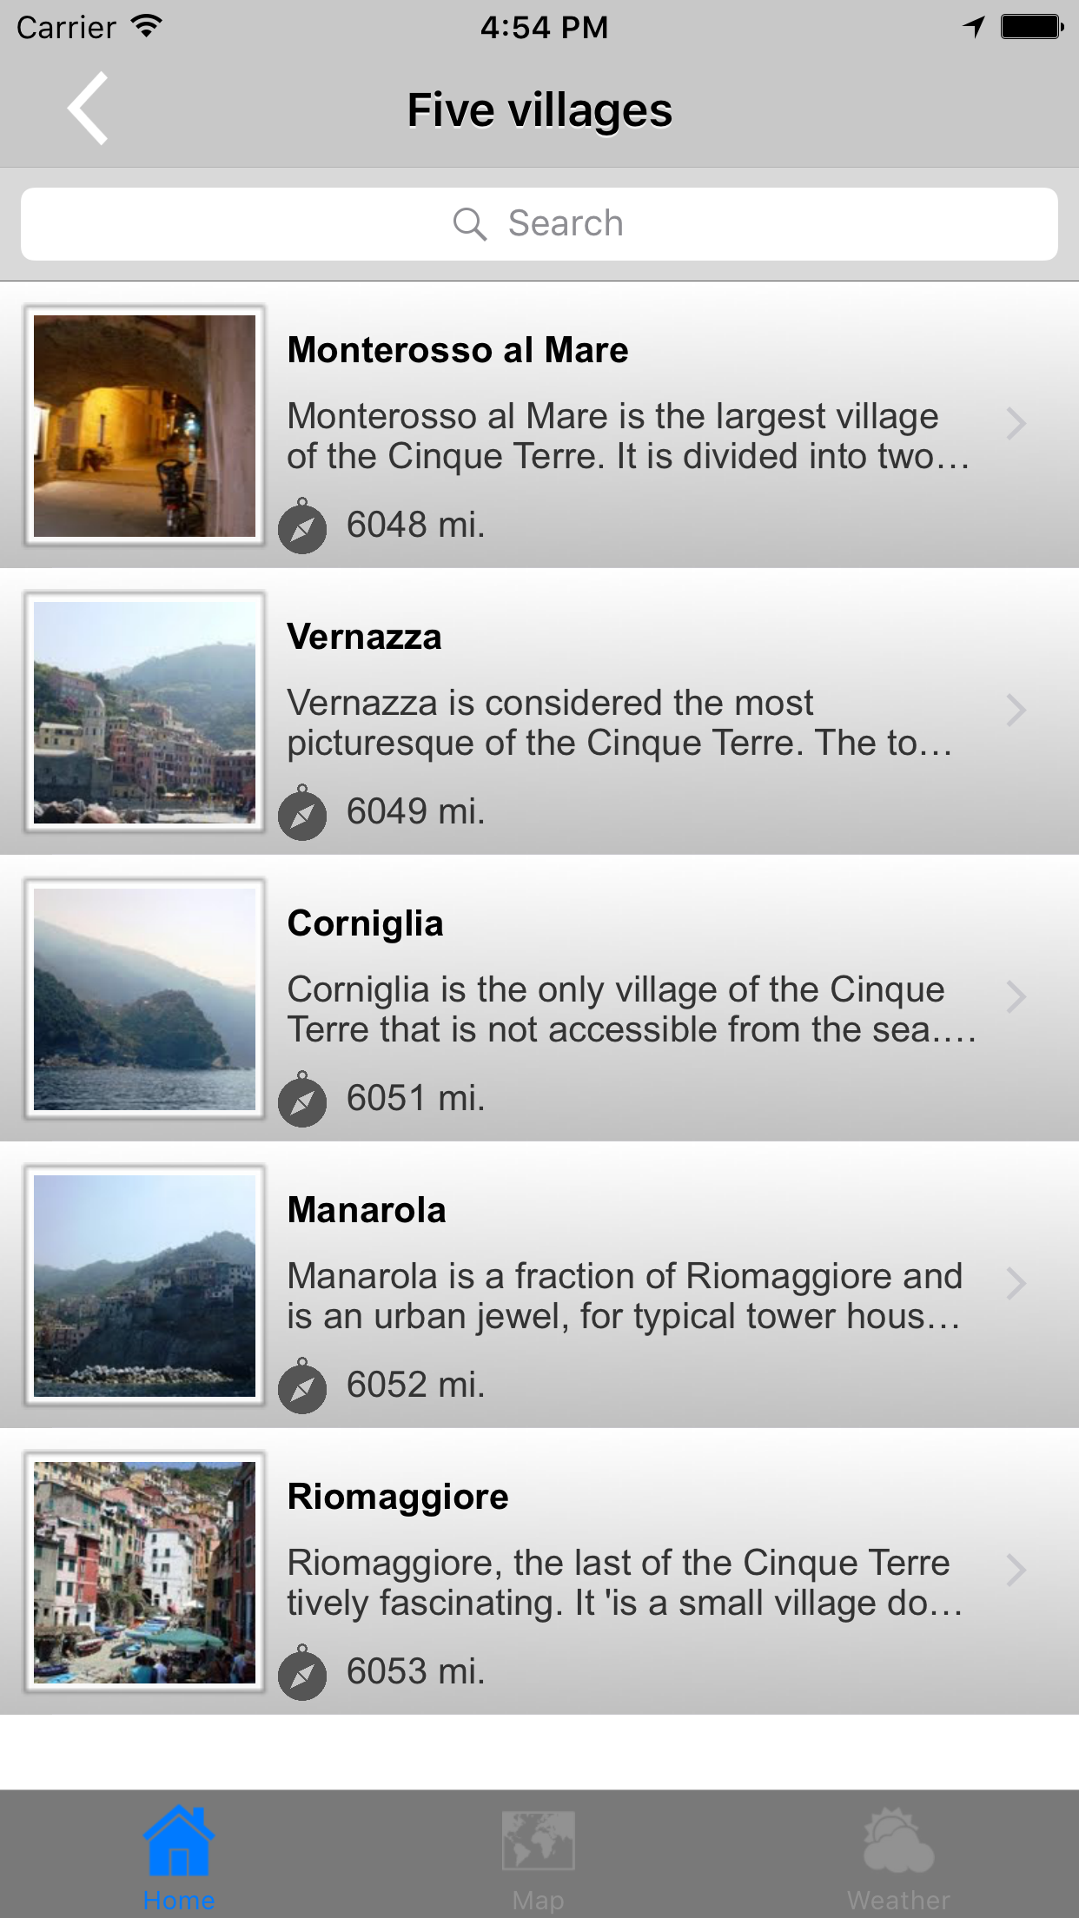This screenshot has height=1918, width=1079.
Task: Expand the Corniglia row chevron
Action: pos(1016,997)
